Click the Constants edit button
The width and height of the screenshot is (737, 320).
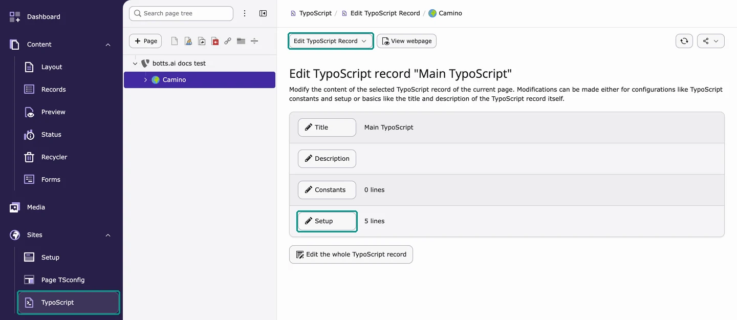327,190
